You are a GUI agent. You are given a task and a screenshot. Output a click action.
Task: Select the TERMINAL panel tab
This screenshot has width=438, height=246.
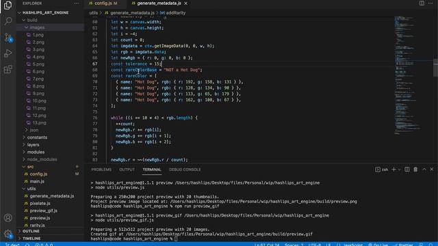pos(152,169)
